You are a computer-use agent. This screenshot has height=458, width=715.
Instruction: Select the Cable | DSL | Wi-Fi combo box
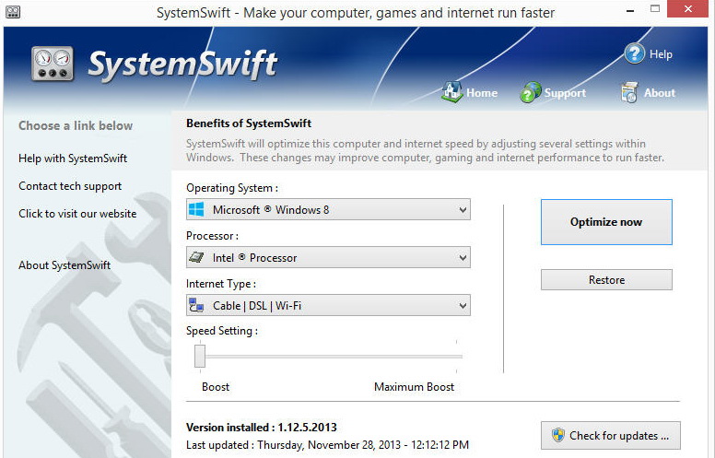pos(328,305)
